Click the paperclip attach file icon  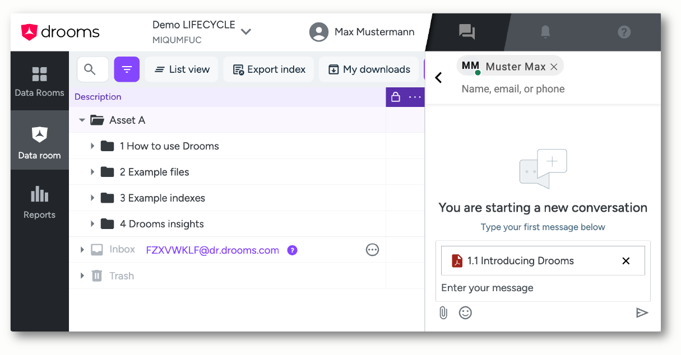(x=443, y=312)
